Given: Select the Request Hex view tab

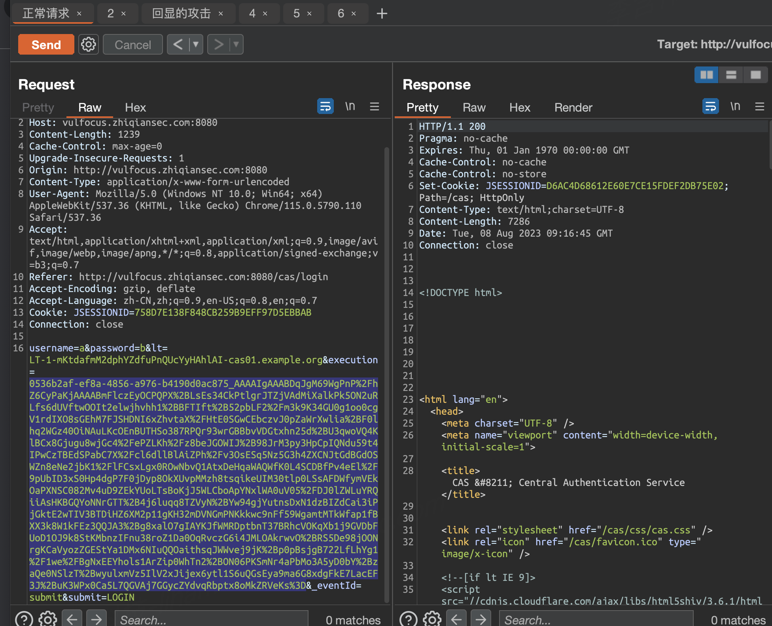Looking at the screenshot, I should coord(135,107).
